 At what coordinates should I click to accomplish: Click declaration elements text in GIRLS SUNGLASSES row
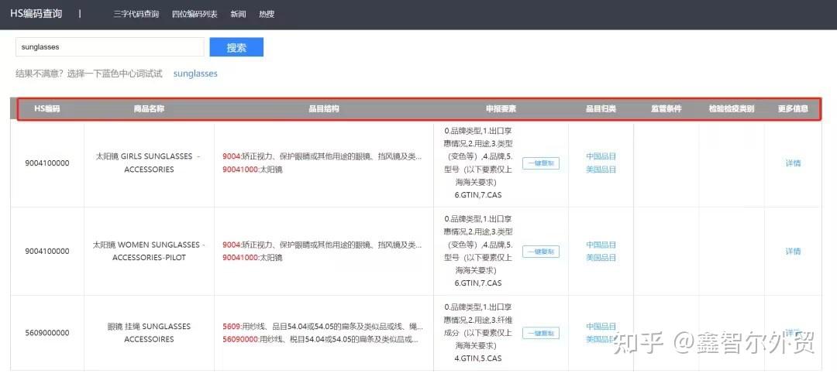click(x=478, y=163)
